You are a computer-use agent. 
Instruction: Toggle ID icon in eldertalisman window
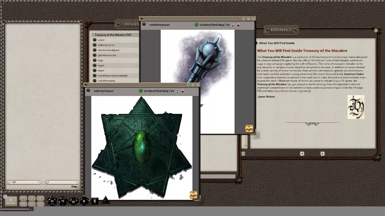(x=141, y=91)
